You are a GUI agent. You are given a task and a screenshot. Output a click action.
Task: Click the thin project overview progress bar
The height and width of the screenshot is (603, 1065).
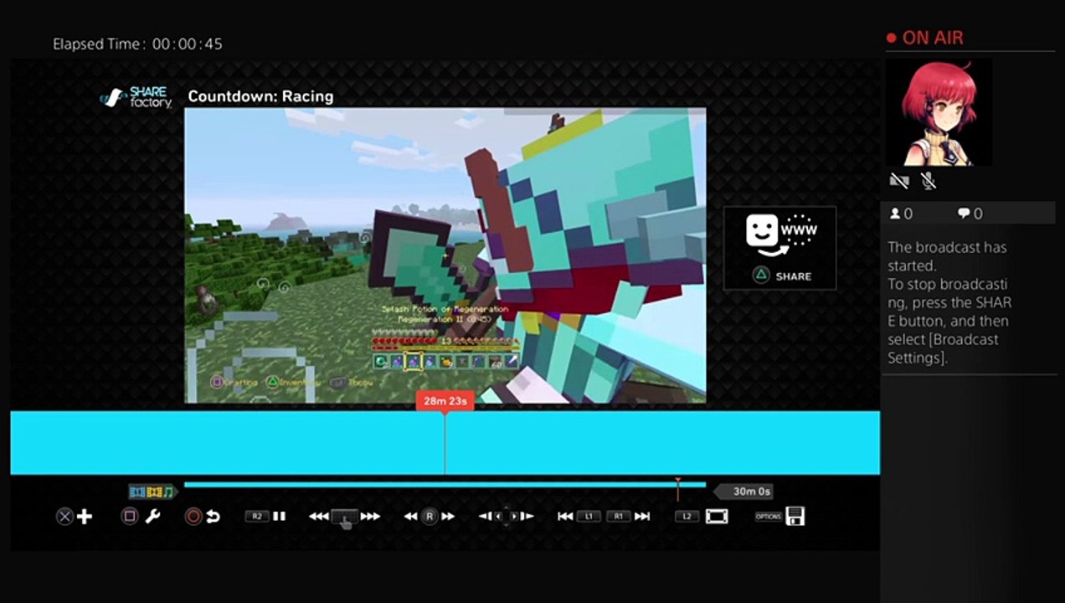tap(445, 485)
